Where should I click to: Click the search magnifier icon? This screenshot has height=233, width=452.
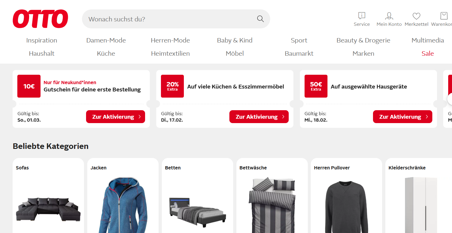point(260,19)
